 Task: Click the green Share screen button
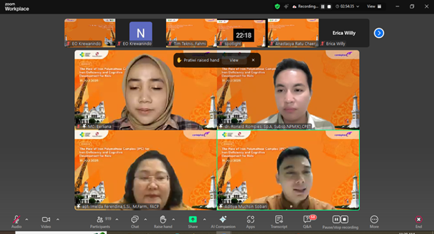[x=193, y=219]
